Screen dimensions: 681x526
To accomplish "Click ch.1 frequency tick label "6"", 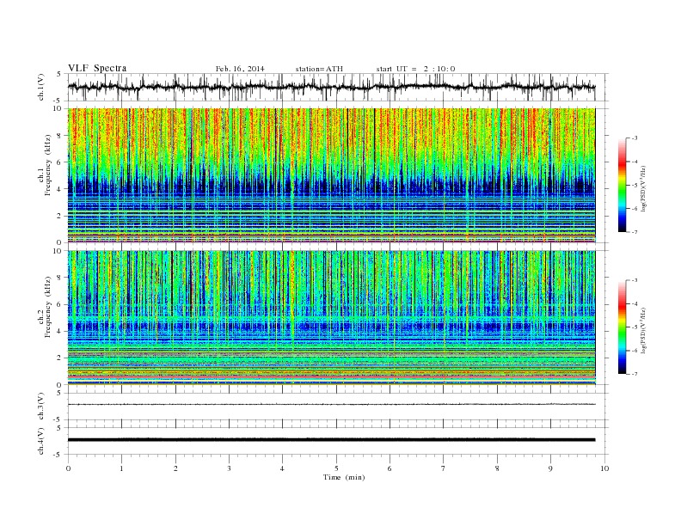I will point(59,162).
